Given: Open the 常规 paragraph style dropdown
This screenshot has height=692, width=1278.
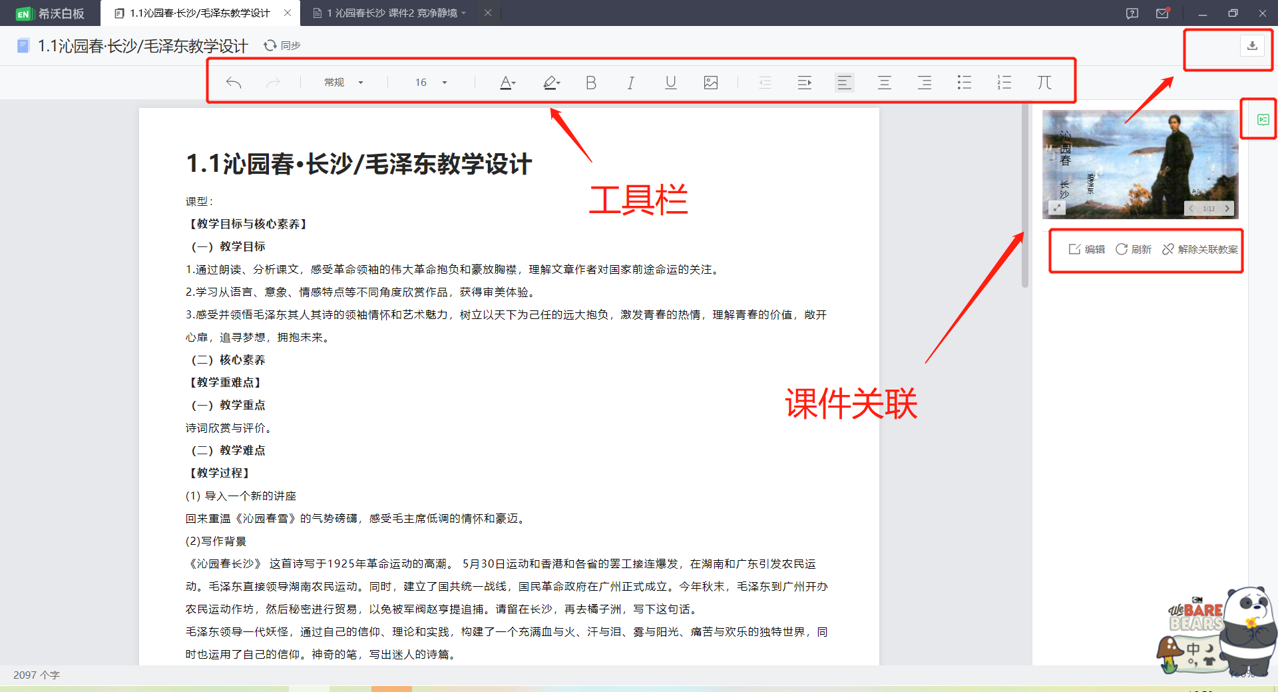Looking at the screenshot, I should pos(343,83).
